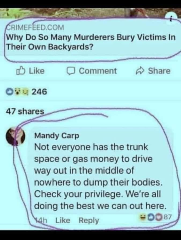181x240 pixels.
Task: Reply to Mandy Carp's comment
Action: [x=89, y=220]
